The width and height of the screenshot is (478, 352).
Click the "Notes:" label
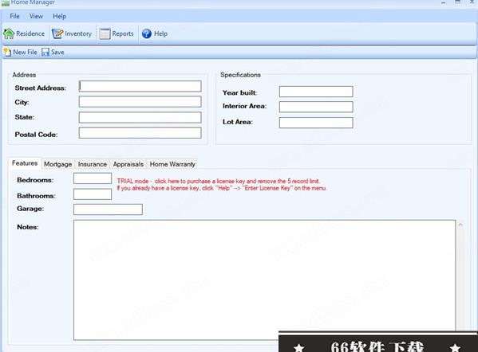pyautogui.click(x=28, y=227)
